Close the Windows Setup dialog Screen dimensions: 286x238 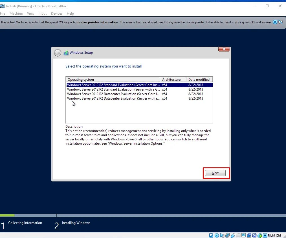tap(224, 49)
